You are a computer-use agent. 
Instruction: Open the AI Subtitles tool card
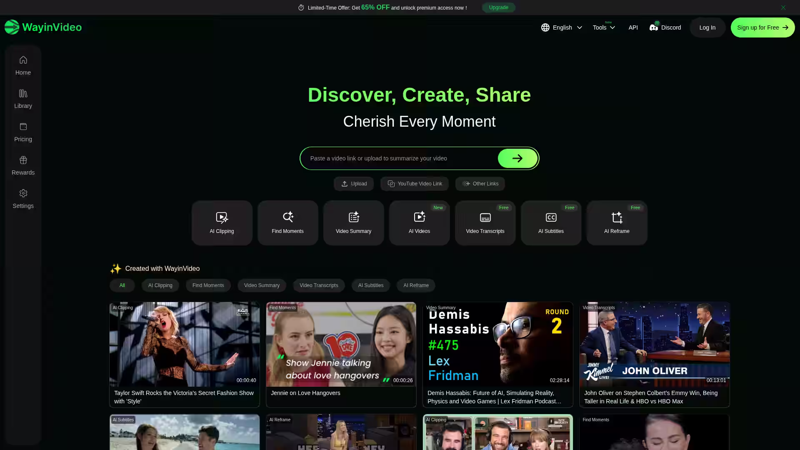551,223
